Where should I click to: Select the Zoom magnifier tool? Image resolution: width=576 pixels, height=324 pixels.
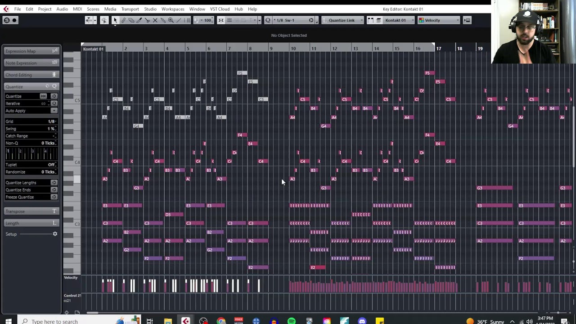(171, 20)
